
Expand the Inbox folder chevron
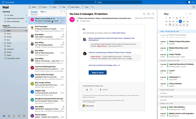tap(3, 31)
